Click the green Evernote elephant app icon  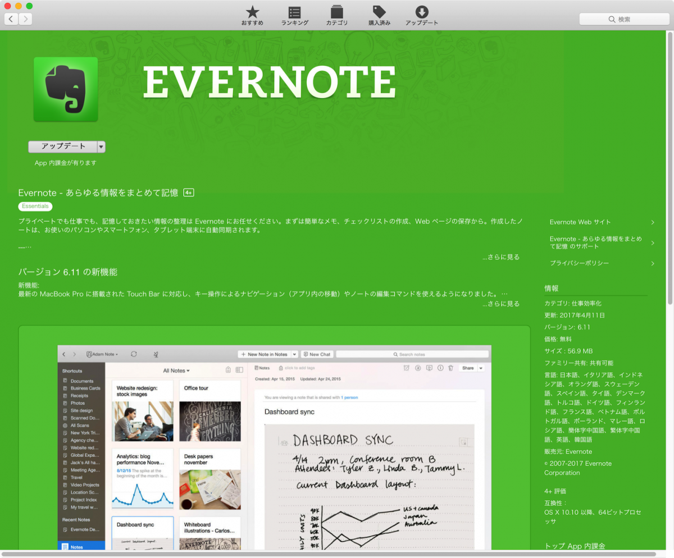point(66,89)
